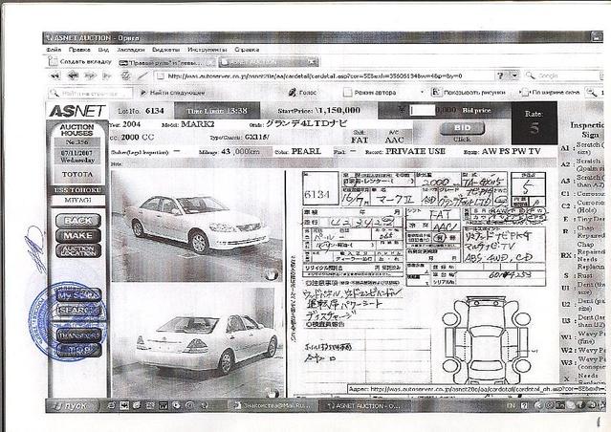
Task: Click the rewind navigation icon in toolbar
Action: point(55,76)
